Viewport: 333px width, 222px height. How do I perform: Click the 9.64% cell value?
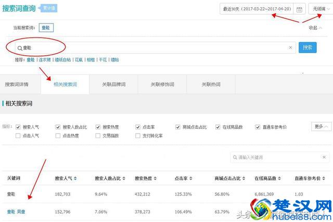[101, 194]
